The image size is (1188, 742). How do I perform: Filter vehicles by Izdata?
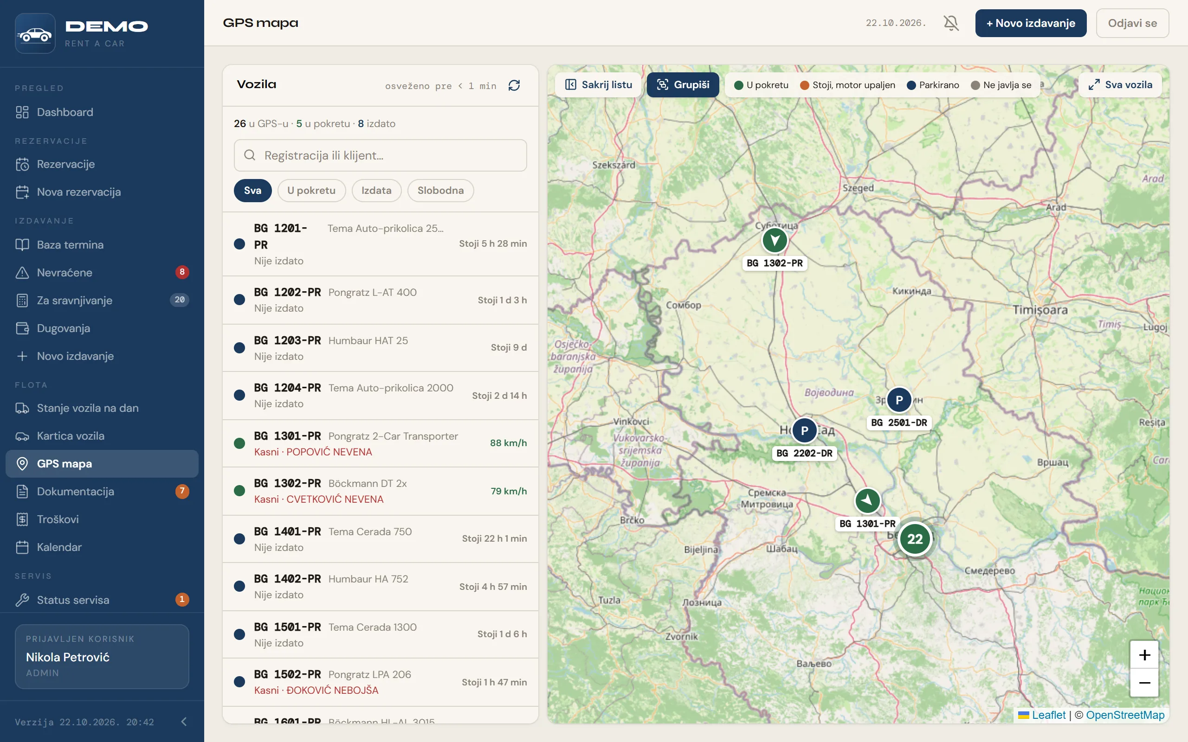pyautogui.click(x=376, y=191)
